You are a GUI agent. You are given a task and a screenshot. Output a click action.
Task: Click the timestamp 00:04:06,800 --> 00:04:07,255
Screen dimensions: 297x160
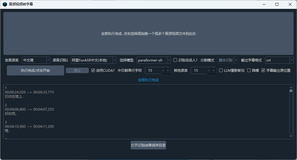pos(29,109)
